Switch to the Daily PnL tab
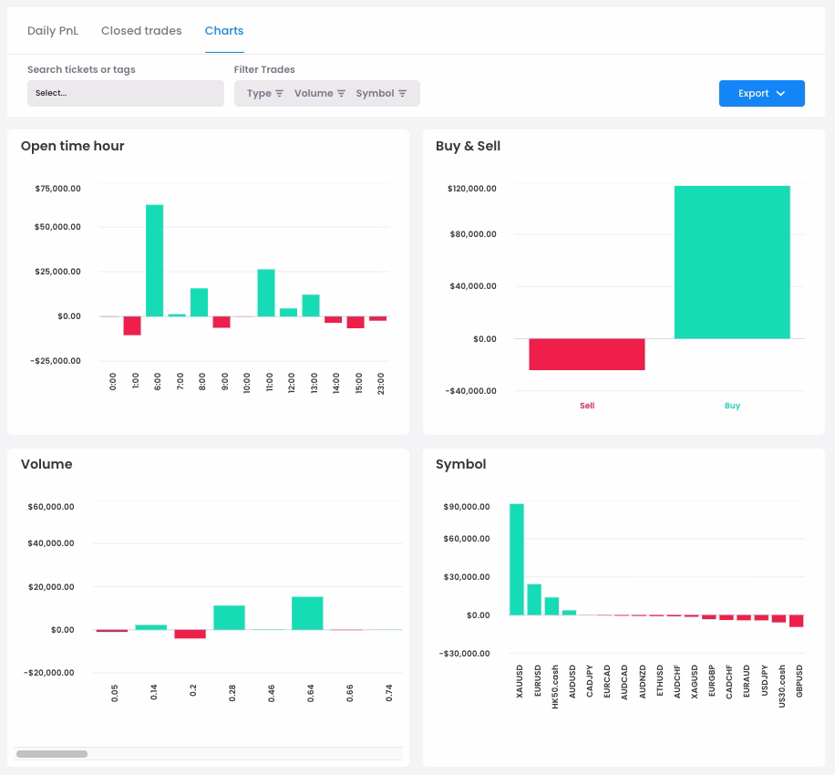This screenshot has width=835, height=775. click(53, 31)
